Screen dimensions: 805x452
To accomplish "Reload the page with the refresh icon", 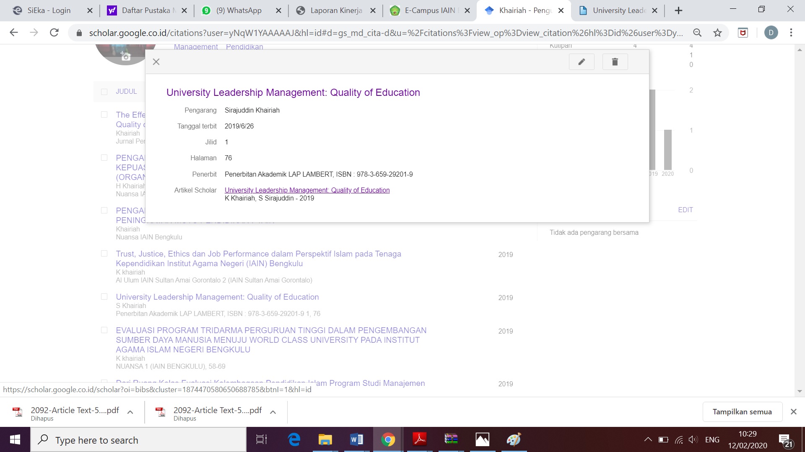I will coord(54,33).
